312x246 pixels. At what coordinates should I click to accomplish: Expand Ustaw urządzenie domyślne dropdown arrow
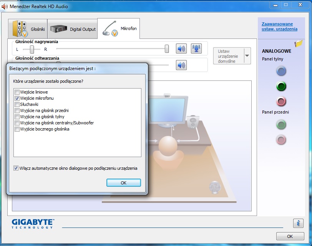(x=247, y=56)
